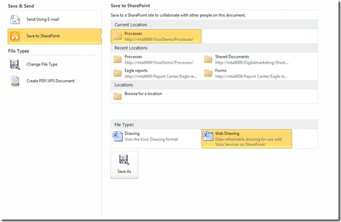Click the Current Location Processes folder icon
Viewport: 341px width, 222px height.
pyautogui.click(x=118, y=36)
